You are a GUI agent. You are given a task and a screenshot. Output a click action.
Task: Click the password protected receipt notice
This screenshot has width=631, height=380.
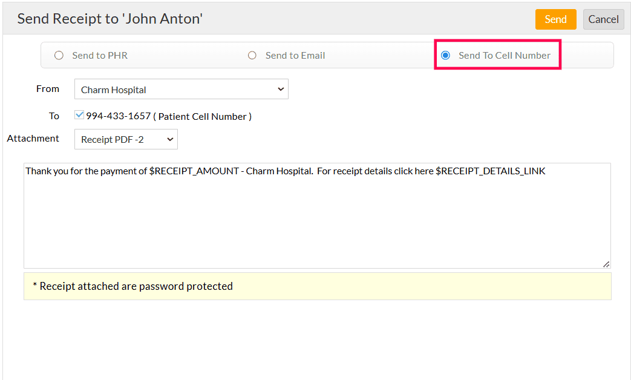[136, 286]
